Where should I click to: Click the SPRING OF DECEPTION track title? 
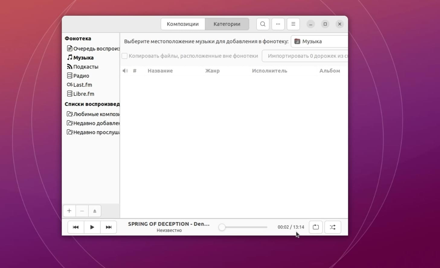coord(169,224)
